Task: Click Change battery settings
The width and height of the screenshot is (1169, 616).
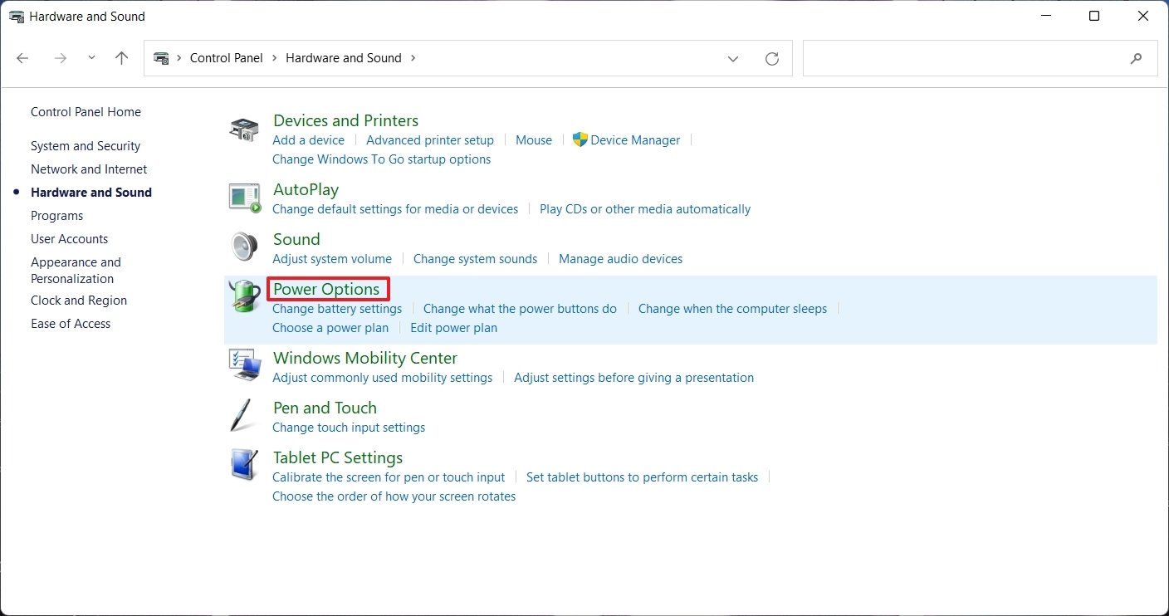Action: tap(337, 309)
